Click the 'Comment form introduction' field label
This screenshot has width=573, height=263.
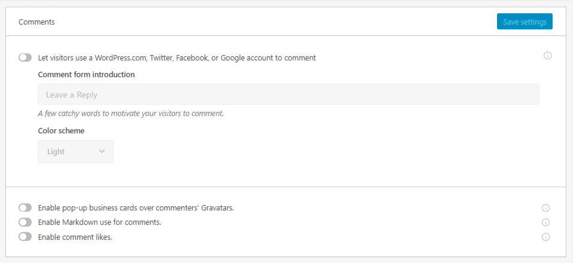[86, 75]
